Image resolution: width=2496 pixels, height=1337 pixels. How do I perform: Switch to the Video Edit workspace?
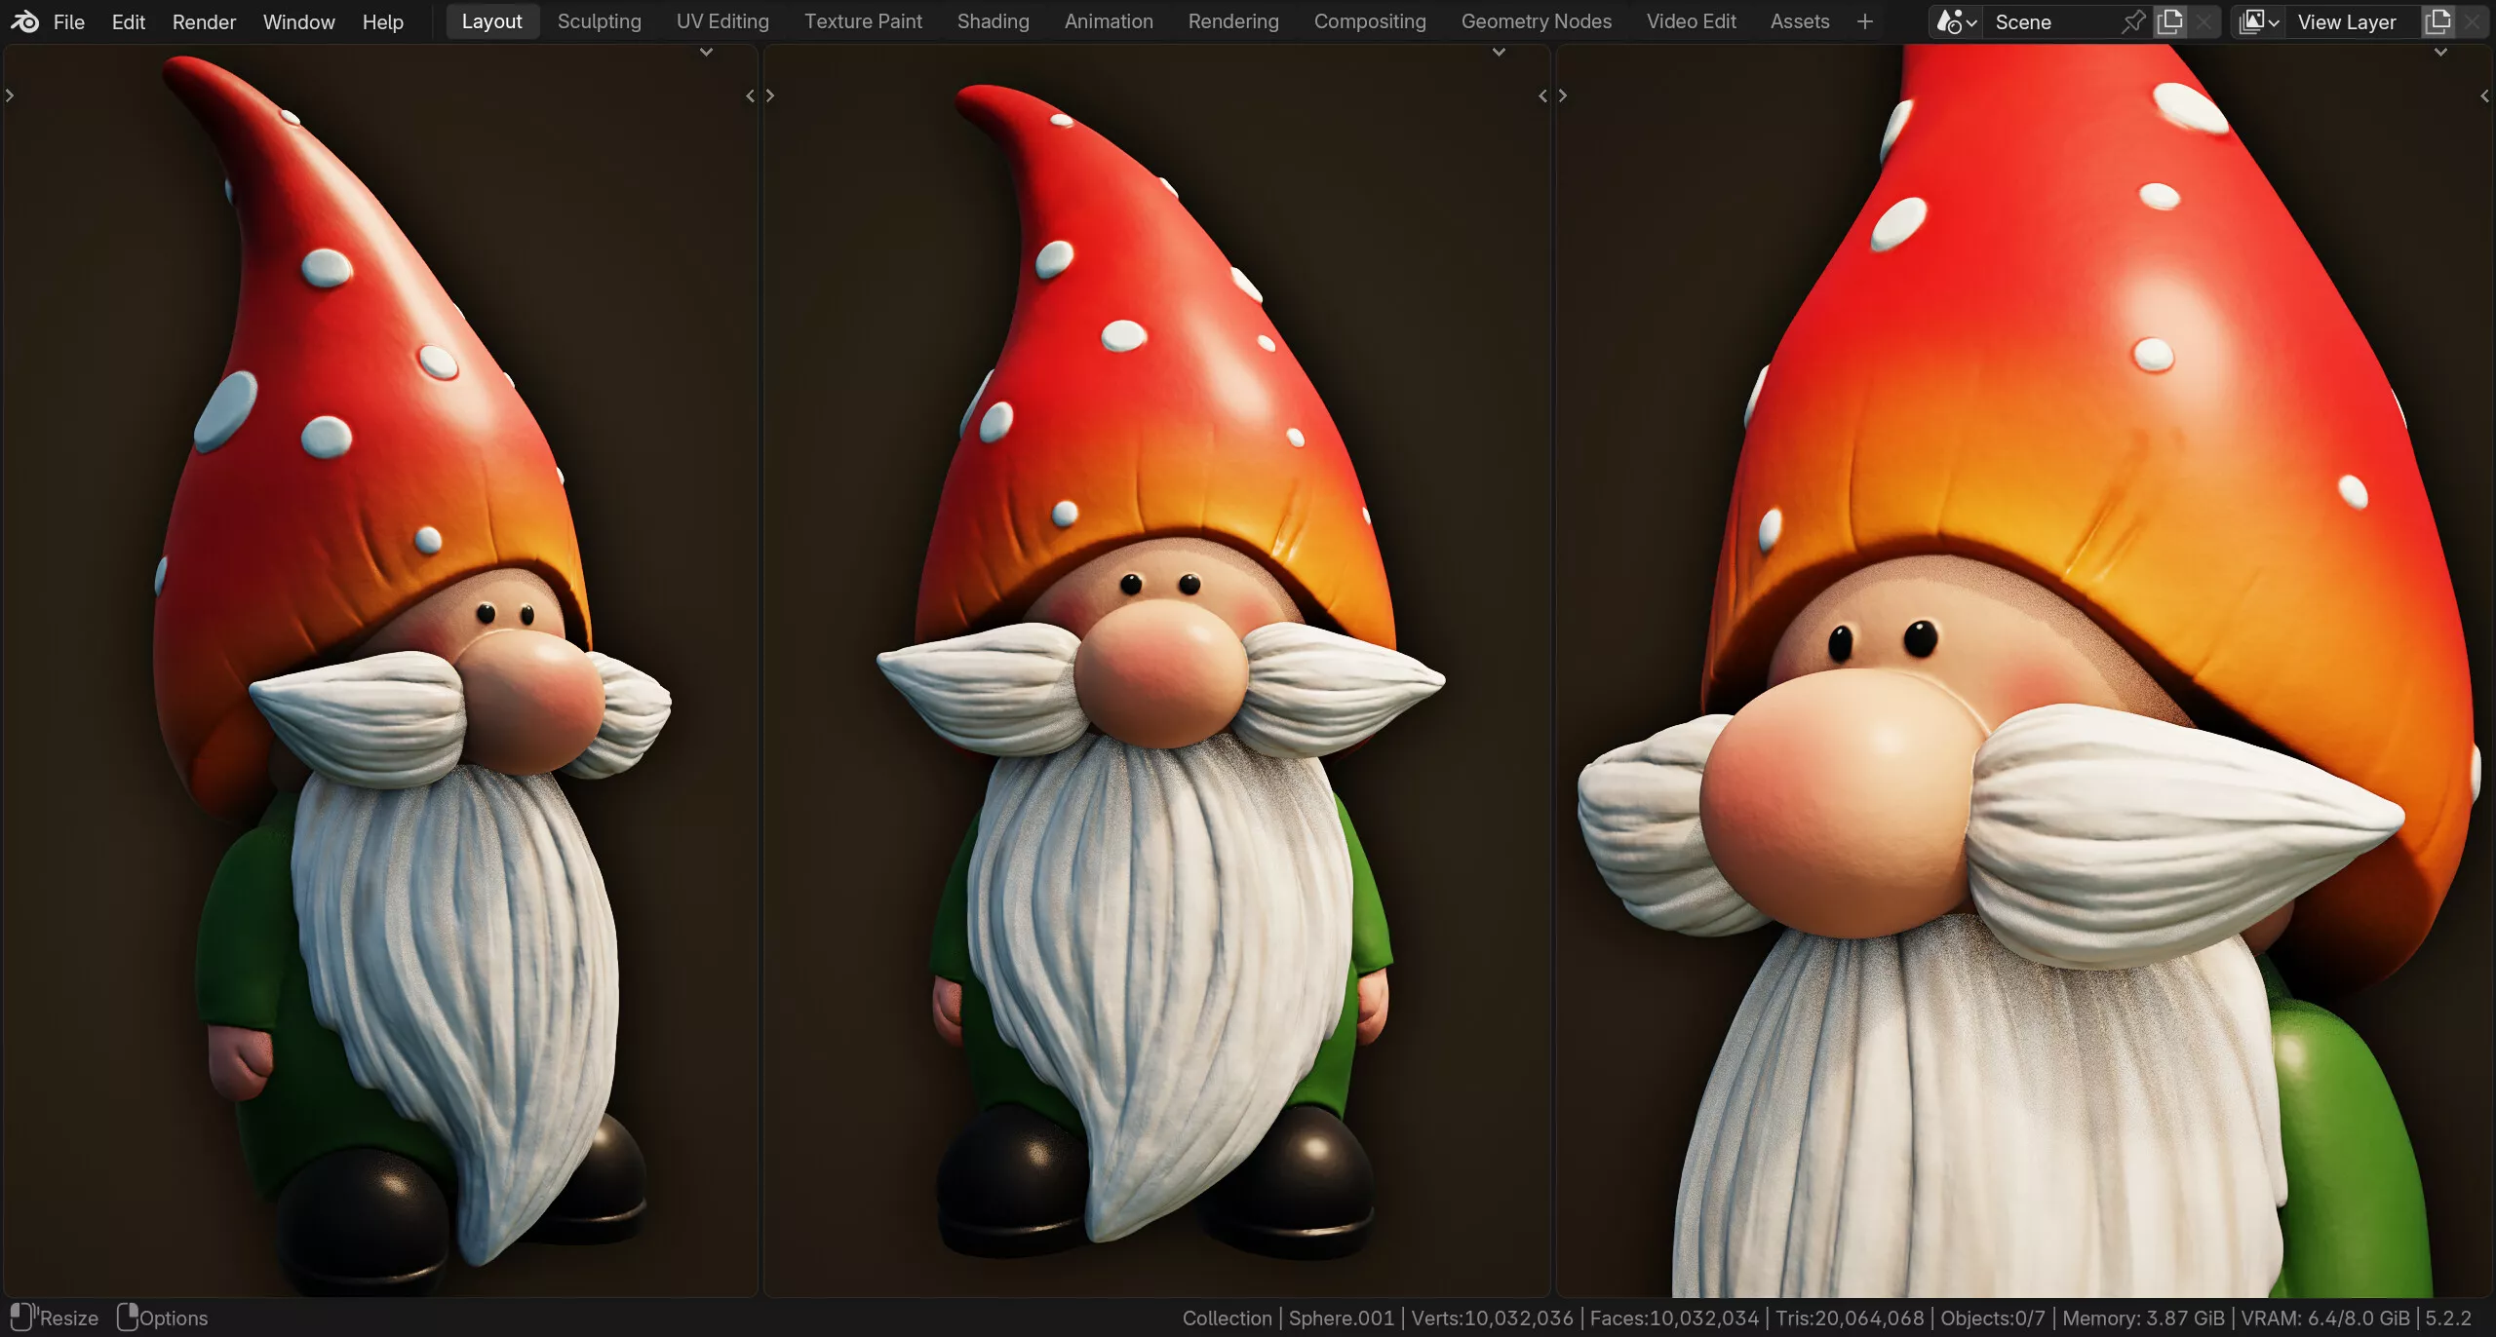coord(1691,21)
